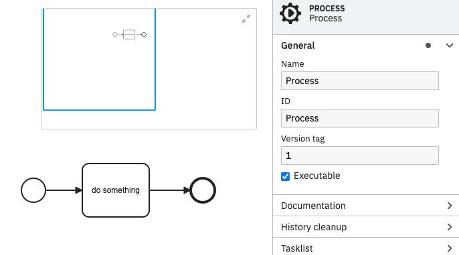Click the edited-indicator dot next to General
Screen dimensions: 459x255
428,45
